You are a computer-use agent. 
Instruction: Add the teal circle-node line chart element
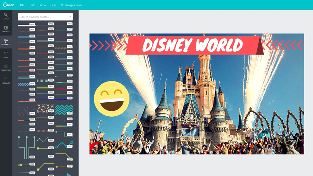pyautogui.click(x=64, y=145)
